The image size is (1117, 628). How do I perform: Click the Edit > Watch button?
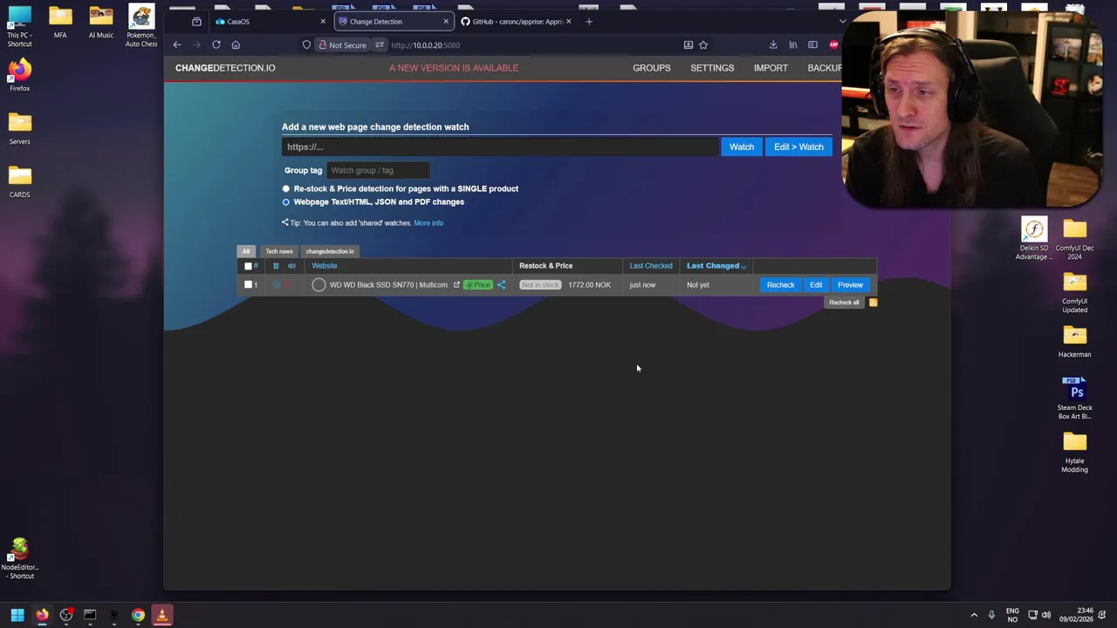798,147
